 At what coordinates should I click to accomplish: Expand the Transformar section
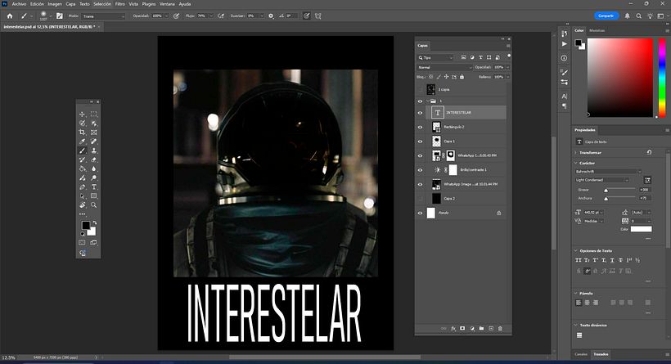click(576, 153)
